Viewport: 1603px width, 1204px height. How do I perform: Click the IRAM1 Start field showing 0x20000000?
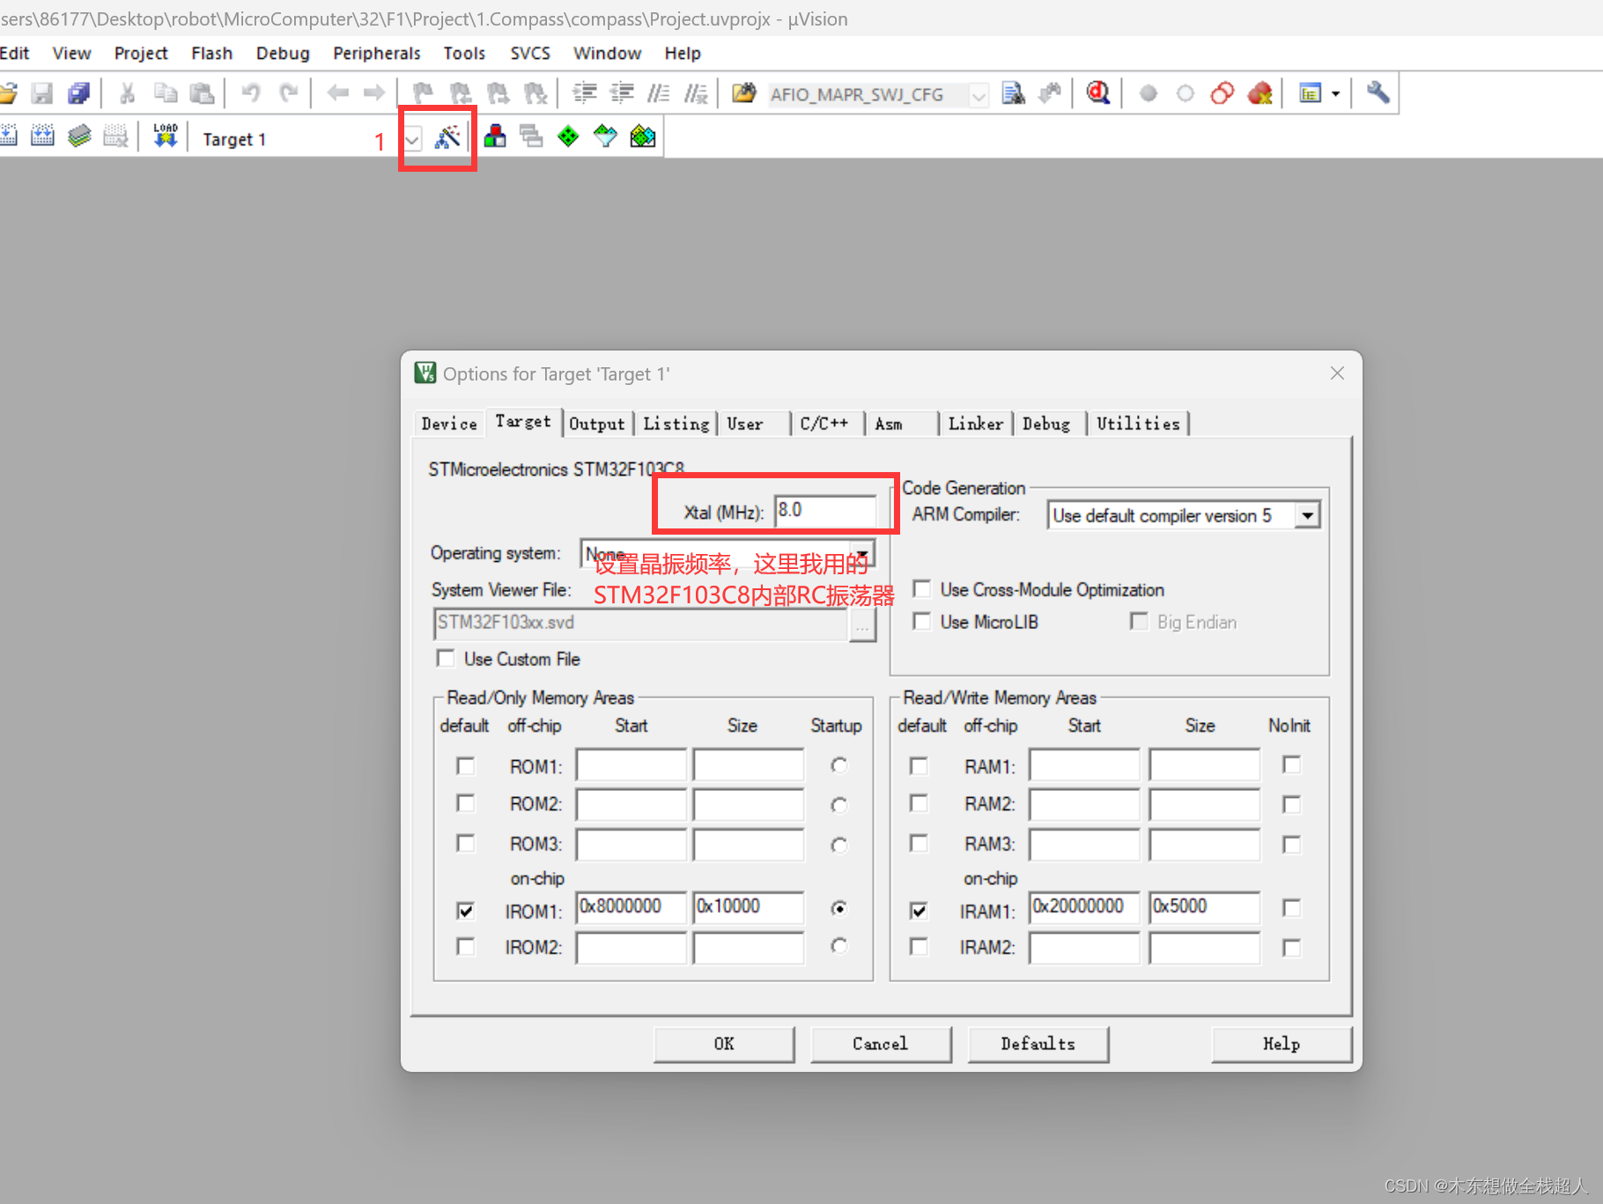pos(1084,907)
